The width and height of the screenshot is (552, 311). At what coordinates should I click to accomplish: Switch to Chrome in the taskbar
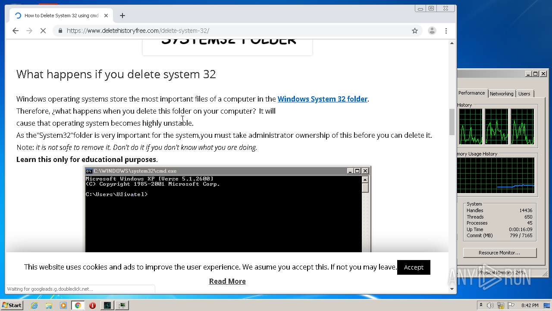tap(78, 305)
